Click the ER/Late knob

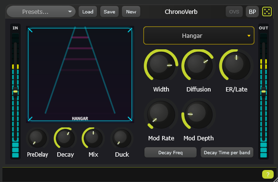[236, 66]
